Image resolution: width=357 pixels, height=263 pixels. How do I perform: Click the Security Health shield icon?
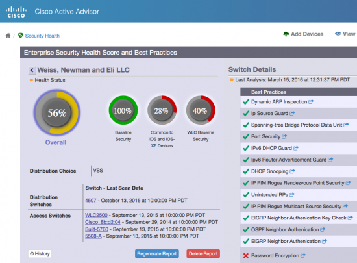[21, 35]
